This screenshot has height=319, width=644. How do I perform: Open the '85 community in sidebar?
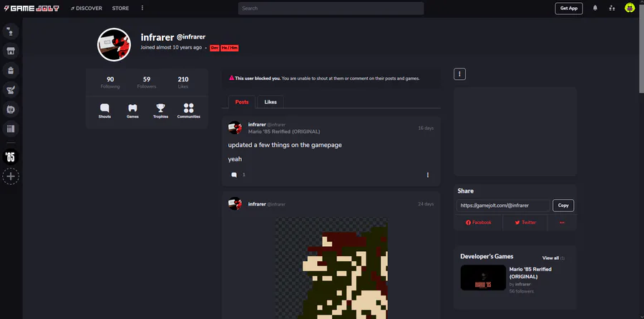coord(11,157)
